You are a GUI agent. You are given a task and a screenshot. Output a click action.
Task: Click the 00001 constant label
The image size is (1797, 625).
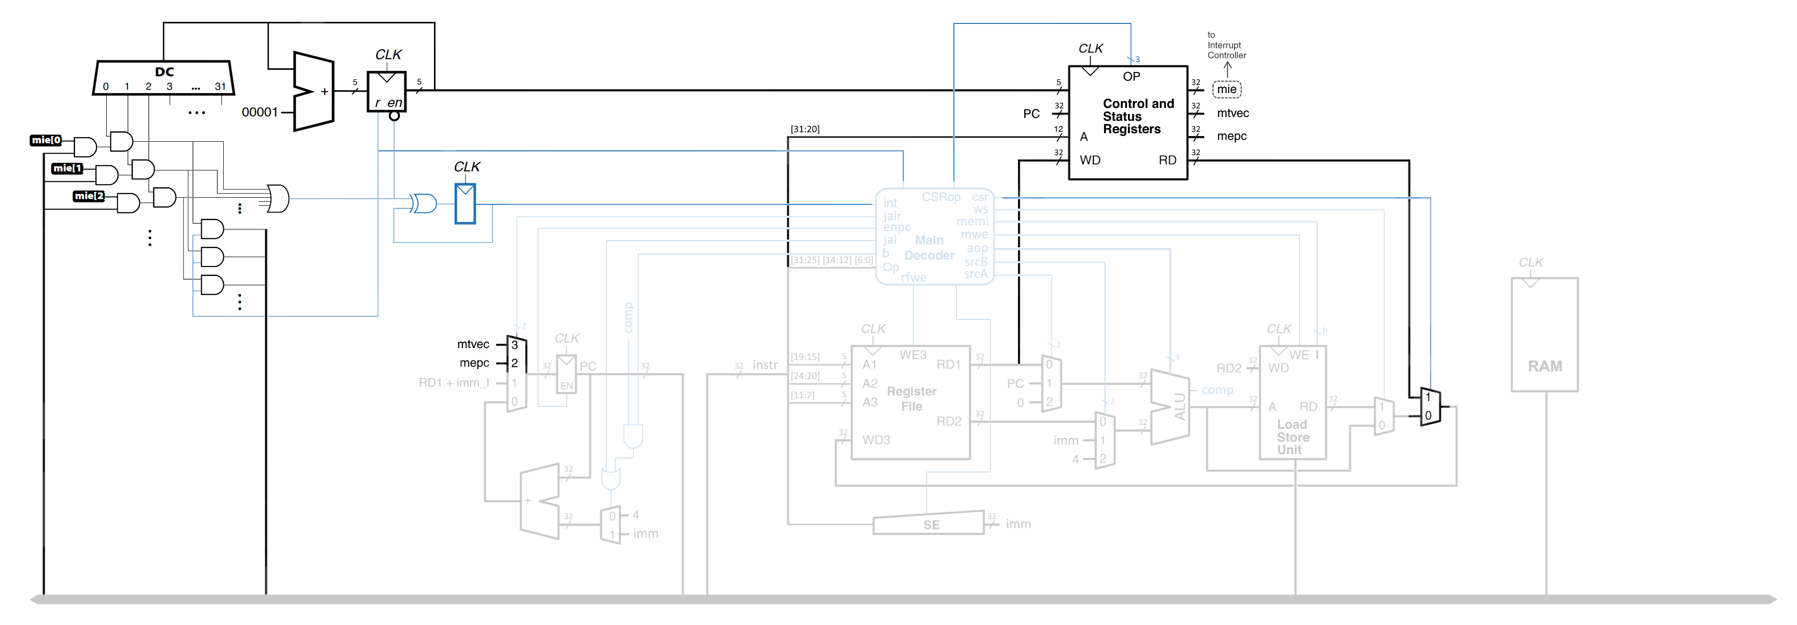tap(260, 112)
